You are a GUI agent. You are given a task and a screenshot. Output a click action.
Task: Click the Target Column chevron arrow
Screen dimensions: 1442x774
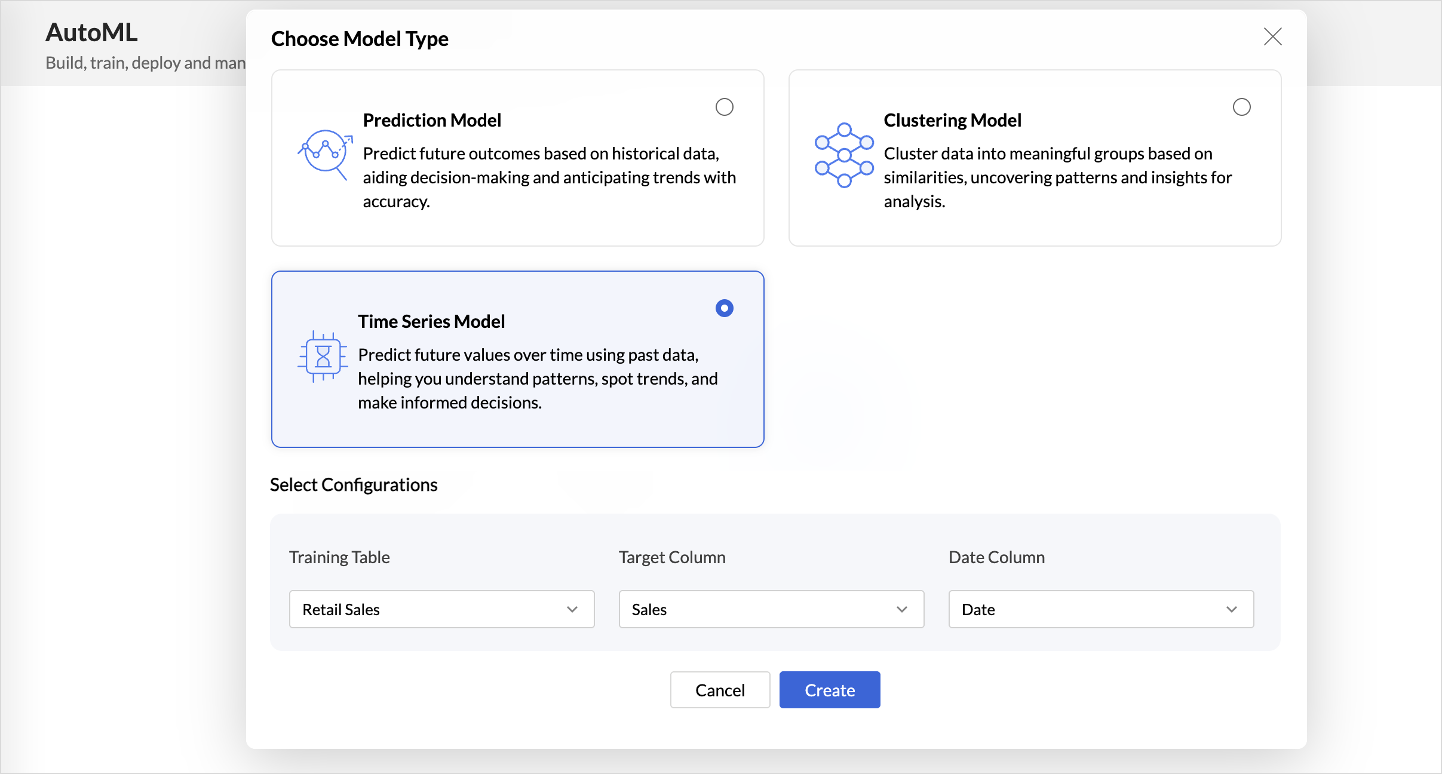click(x=902, y=609)
